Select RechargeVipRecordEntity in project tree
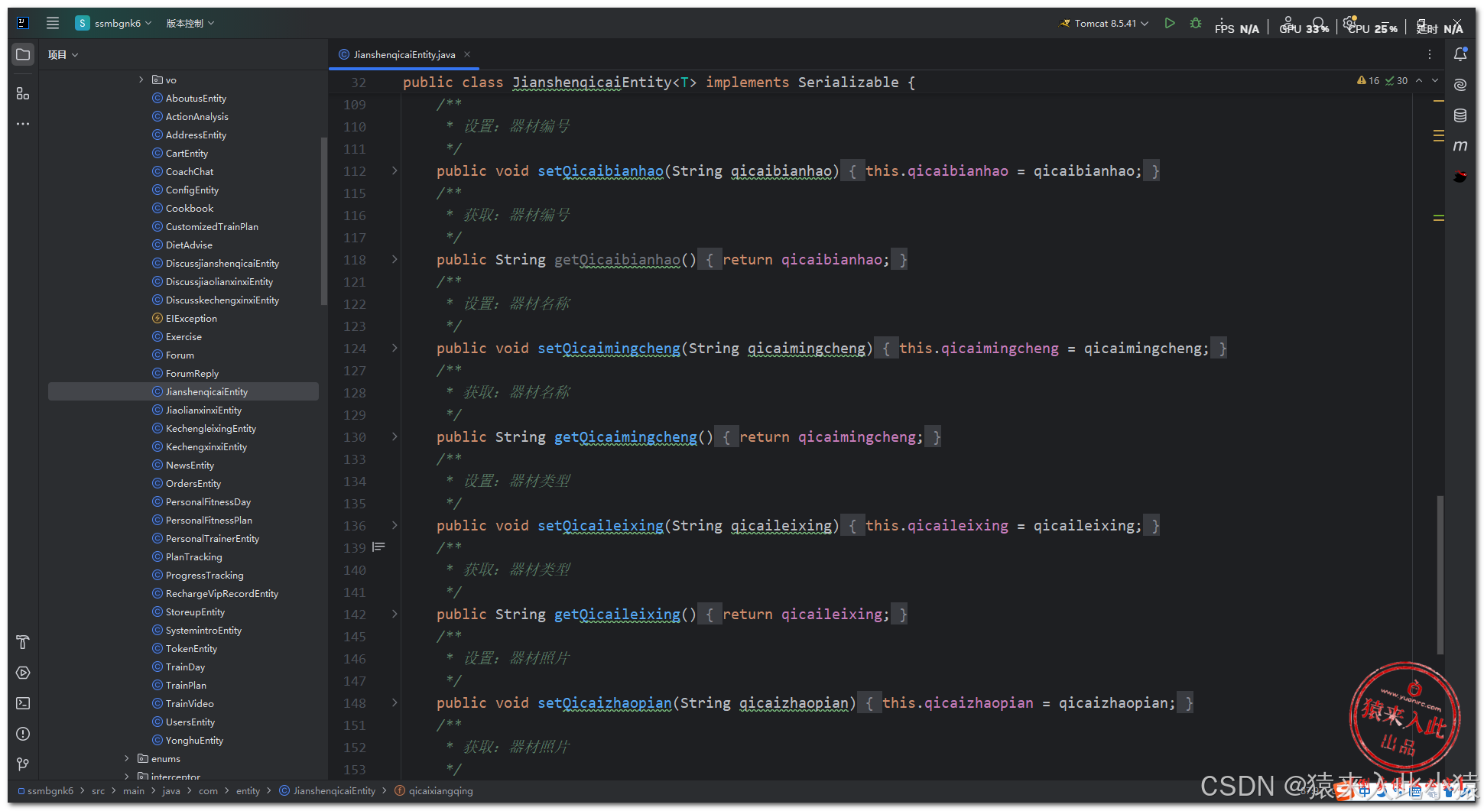Screen dimensions: 1484x811 [x=222, y=593]
